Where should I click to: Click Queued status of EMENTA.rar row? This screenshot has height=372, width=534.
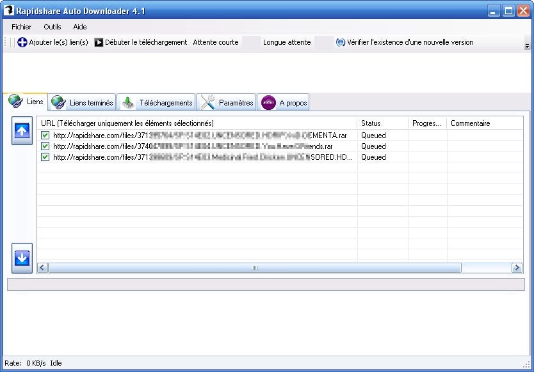pyautogui.click(x=373, y=136)
